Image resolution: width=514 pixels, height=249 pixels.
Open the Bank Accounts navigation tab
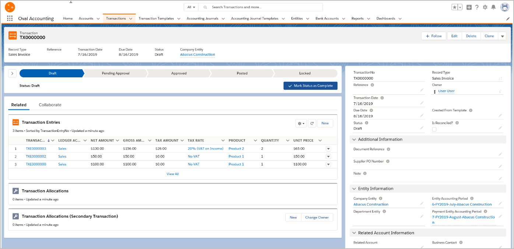click(327, 18)
